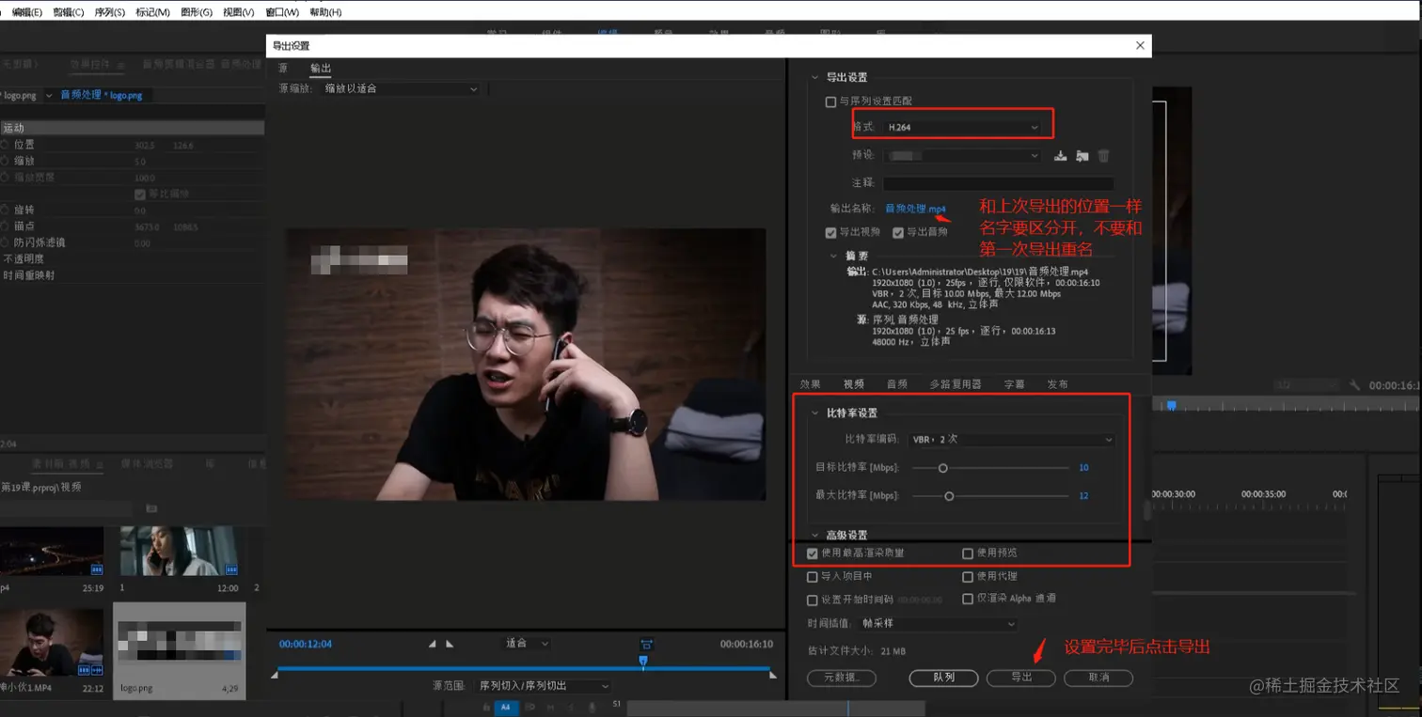Click the 队列 queue button
Image resolution: width=1422 pixels, height=717 pixels.
coord(944,678)
